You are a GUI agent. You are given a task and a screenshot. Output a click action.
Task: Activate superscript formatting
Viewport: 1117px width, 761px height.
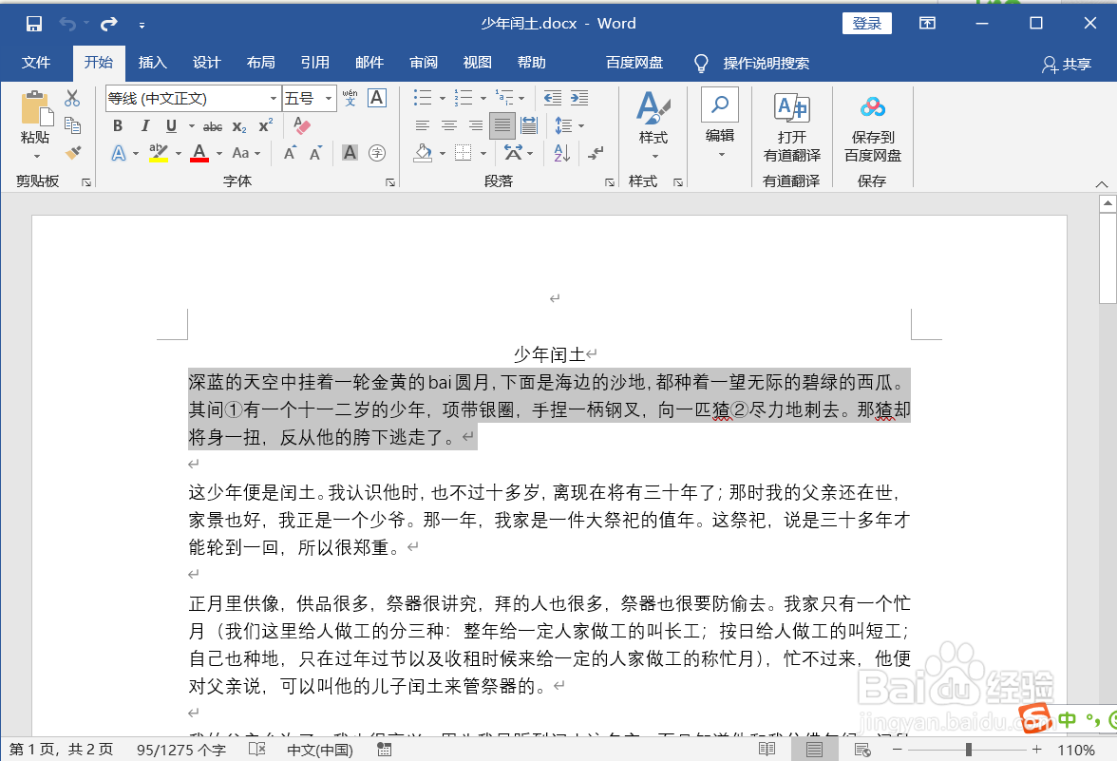point(264,124)
